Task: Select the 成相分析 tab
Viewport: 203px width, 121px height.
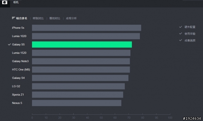Action: coord(71,18)
